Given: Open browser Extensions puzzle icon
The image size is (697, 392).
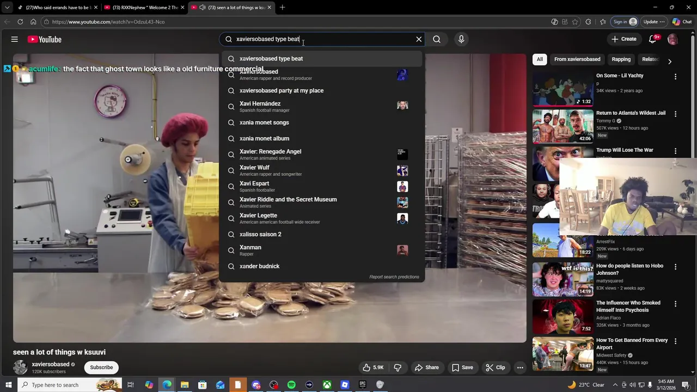Looking at the screenshot, I should pyautogui.click(x=588, y=22).
